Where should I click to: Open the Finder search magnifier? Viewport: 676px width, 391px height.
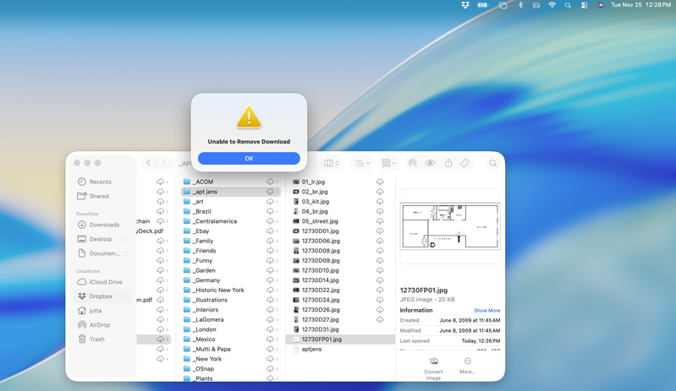coord(492,163)
